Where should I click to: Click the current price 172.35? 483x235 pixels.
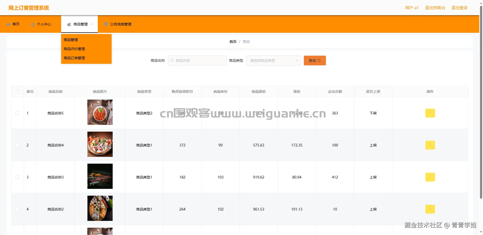click(x=297, y=145)
